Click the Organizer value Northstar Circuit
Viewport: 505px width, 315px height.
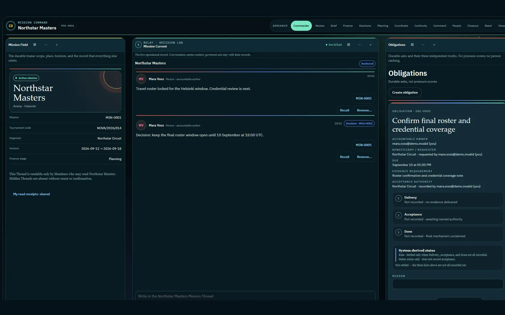(x=109, y=138)
